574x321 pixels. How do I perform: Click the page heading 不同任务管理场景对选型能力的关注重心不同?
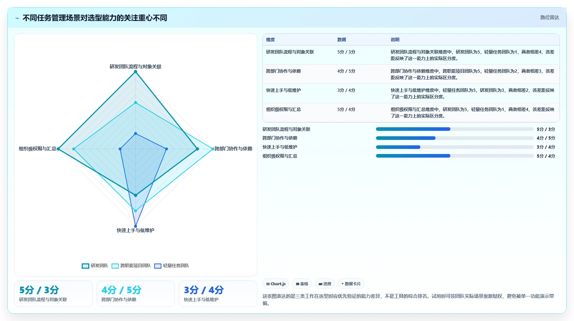(x=95, y=18)
